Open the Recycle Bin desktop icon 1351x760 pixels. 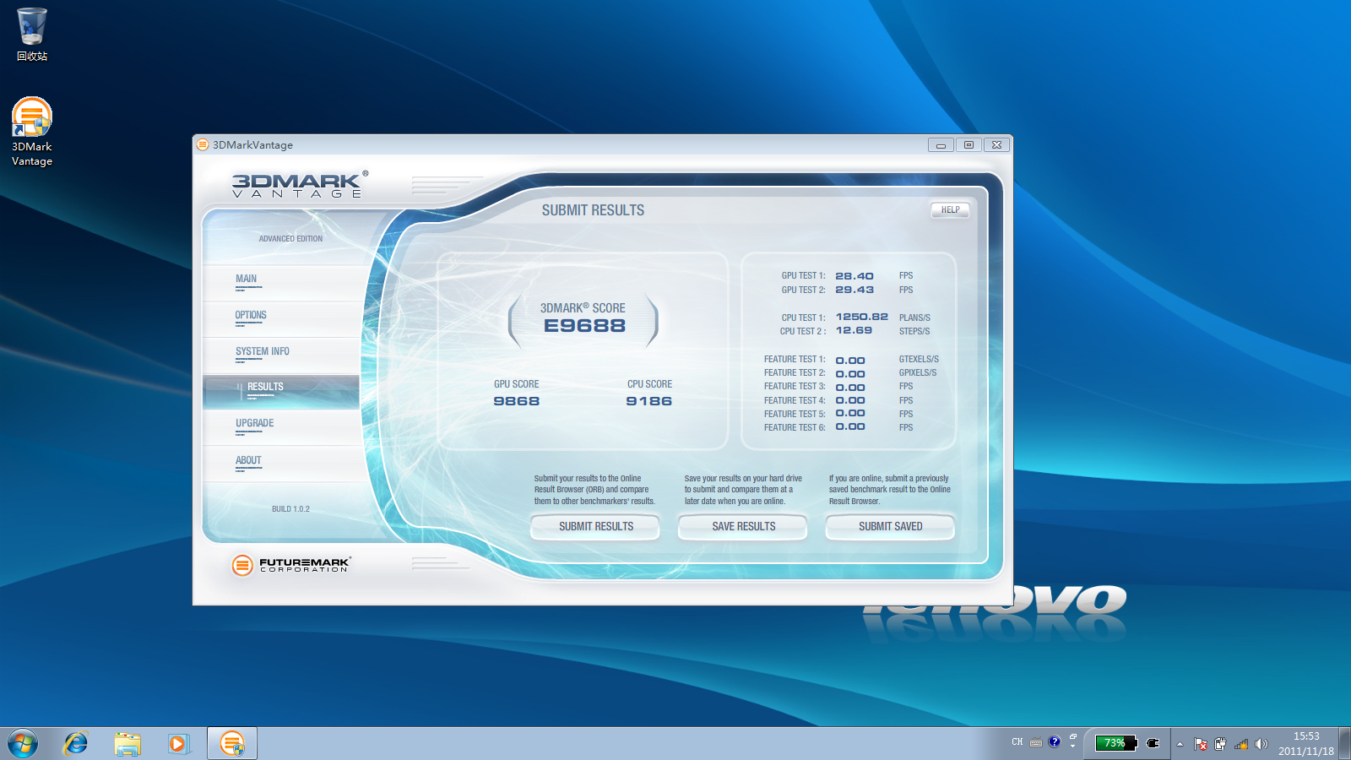coord(32,35)
